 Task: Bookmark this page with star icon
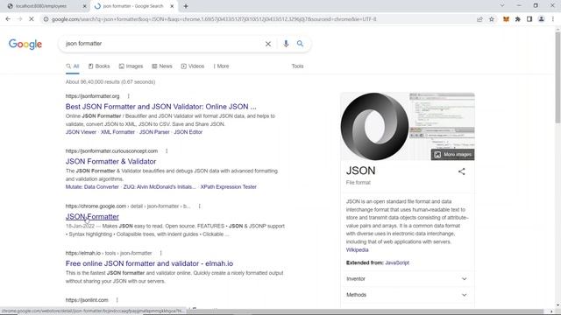coord(492,19)
